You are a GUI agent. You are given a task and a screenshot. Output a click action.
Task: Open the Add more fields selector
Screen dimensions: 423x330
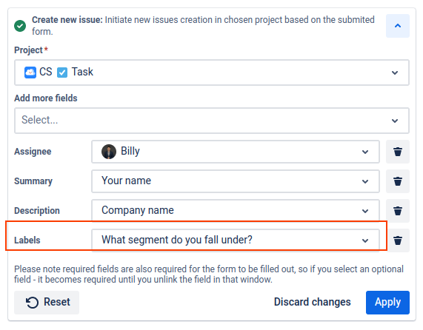[x=212, y=121]
